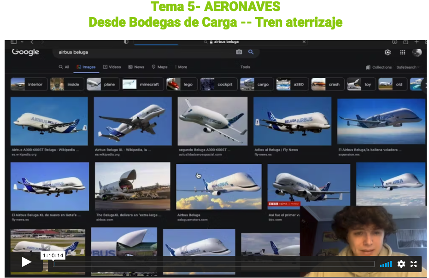Click fly-news.es source under Adios al Beluga
Image resolution: width=429 pixels, height=278 pixels.
pyautogui.click(x=263, y=155)
